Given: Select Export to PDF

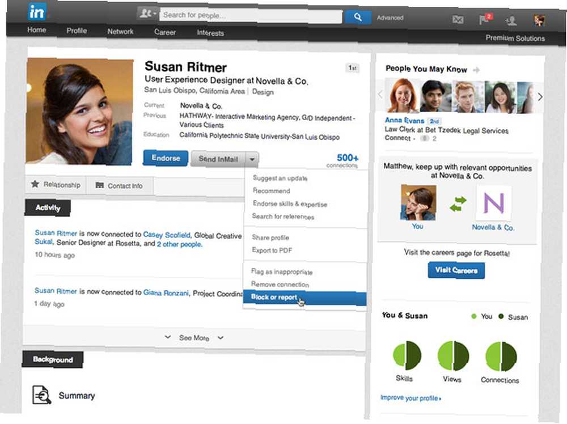Looking at the screenshot, I should point(272,250).
